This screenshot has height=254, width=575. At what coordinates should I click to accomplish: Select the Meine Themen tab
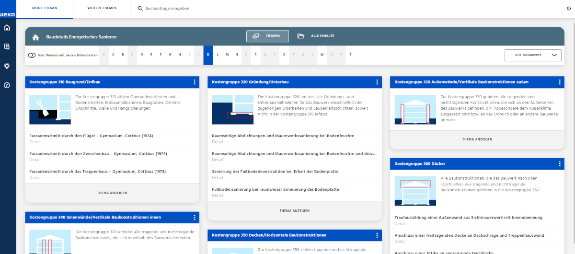(x=45, y=9)
